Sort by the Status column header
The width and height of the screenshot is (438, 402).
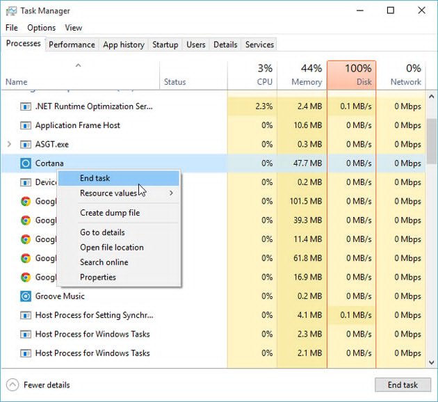pos(193,75)
